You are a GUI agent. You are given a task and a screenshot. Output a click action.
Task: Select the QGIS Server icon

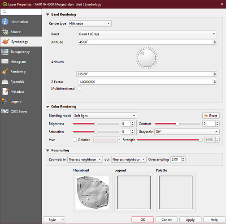[x=5, y=112]
